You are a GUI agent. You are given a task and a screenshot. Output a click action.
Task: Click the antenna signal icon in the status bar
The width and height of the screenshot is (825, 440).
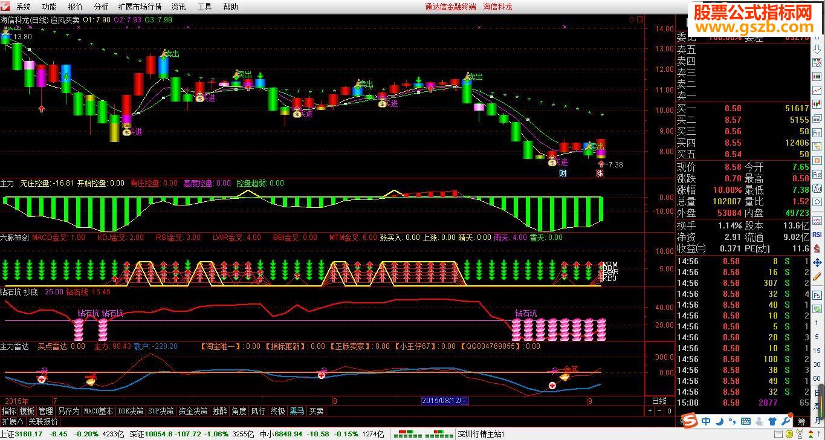800,433
